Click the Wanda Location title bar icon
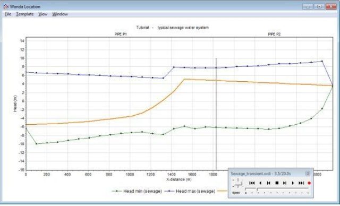The image size is (340, 206). tap(6, 6)
